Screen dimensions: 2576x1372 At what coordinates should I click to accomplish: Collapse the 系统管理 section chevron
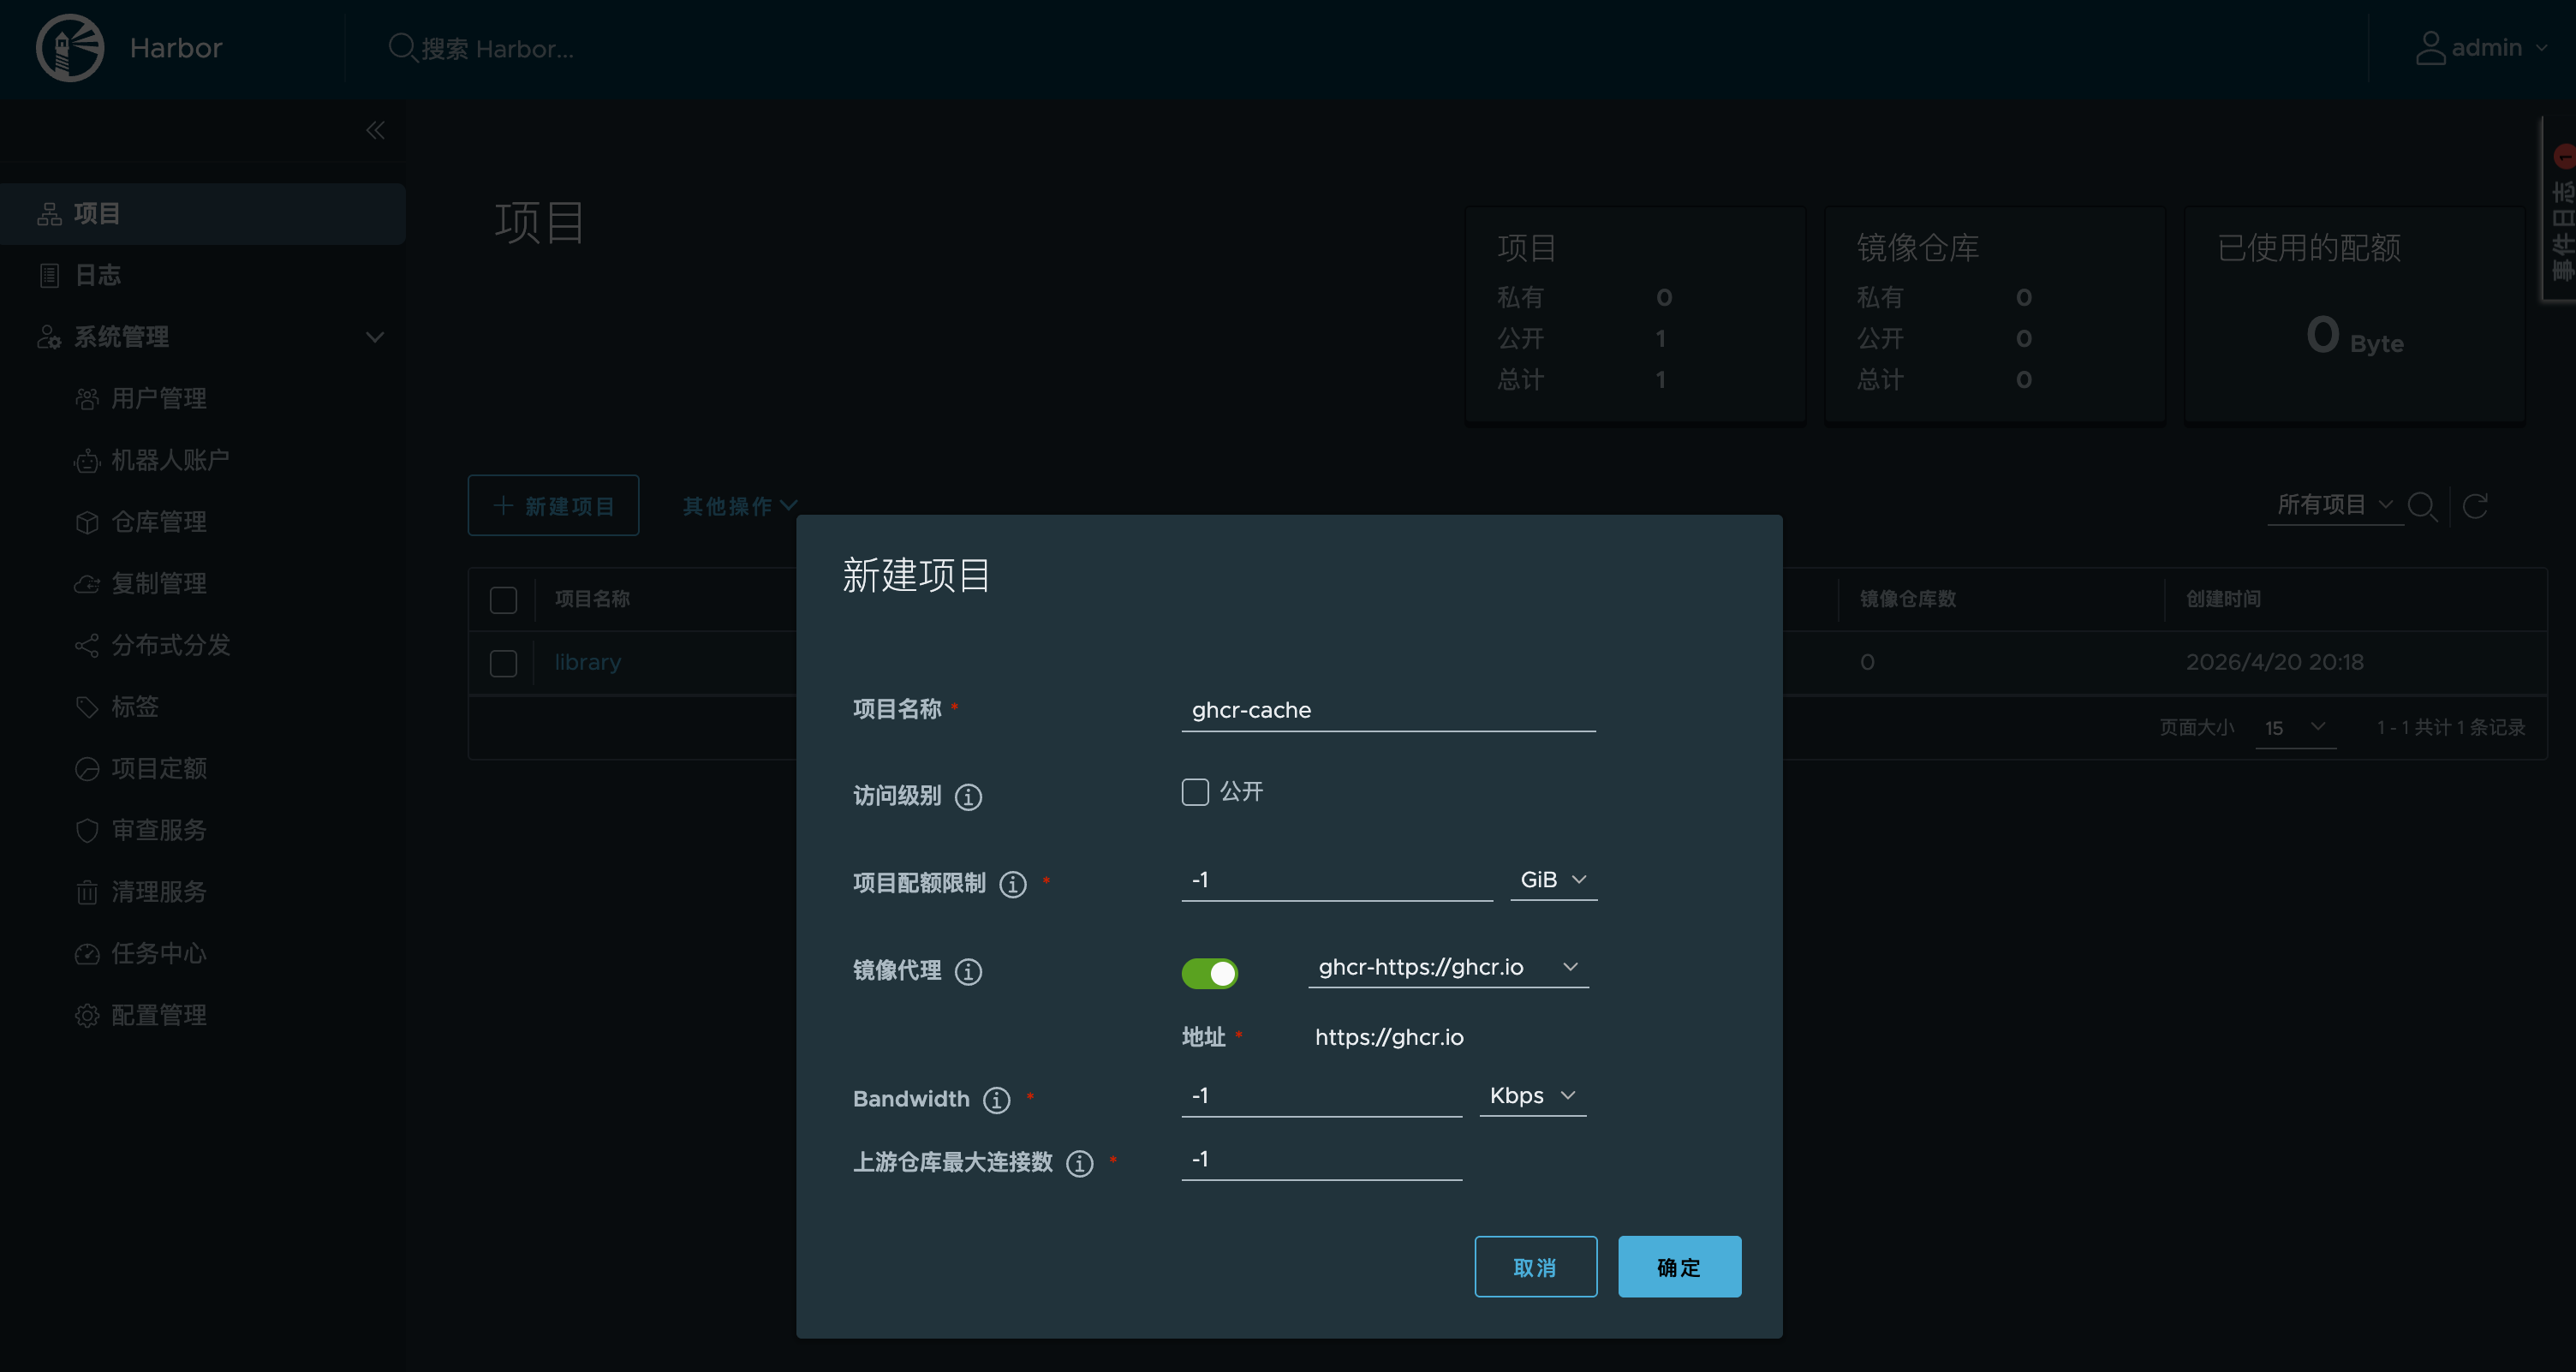(375, 337)
